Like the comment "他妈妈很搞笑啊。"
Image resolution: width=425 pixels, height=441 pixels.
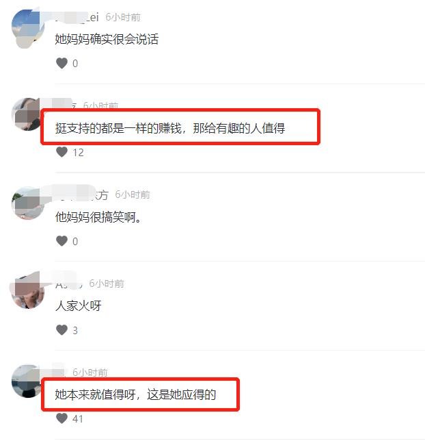61,241
